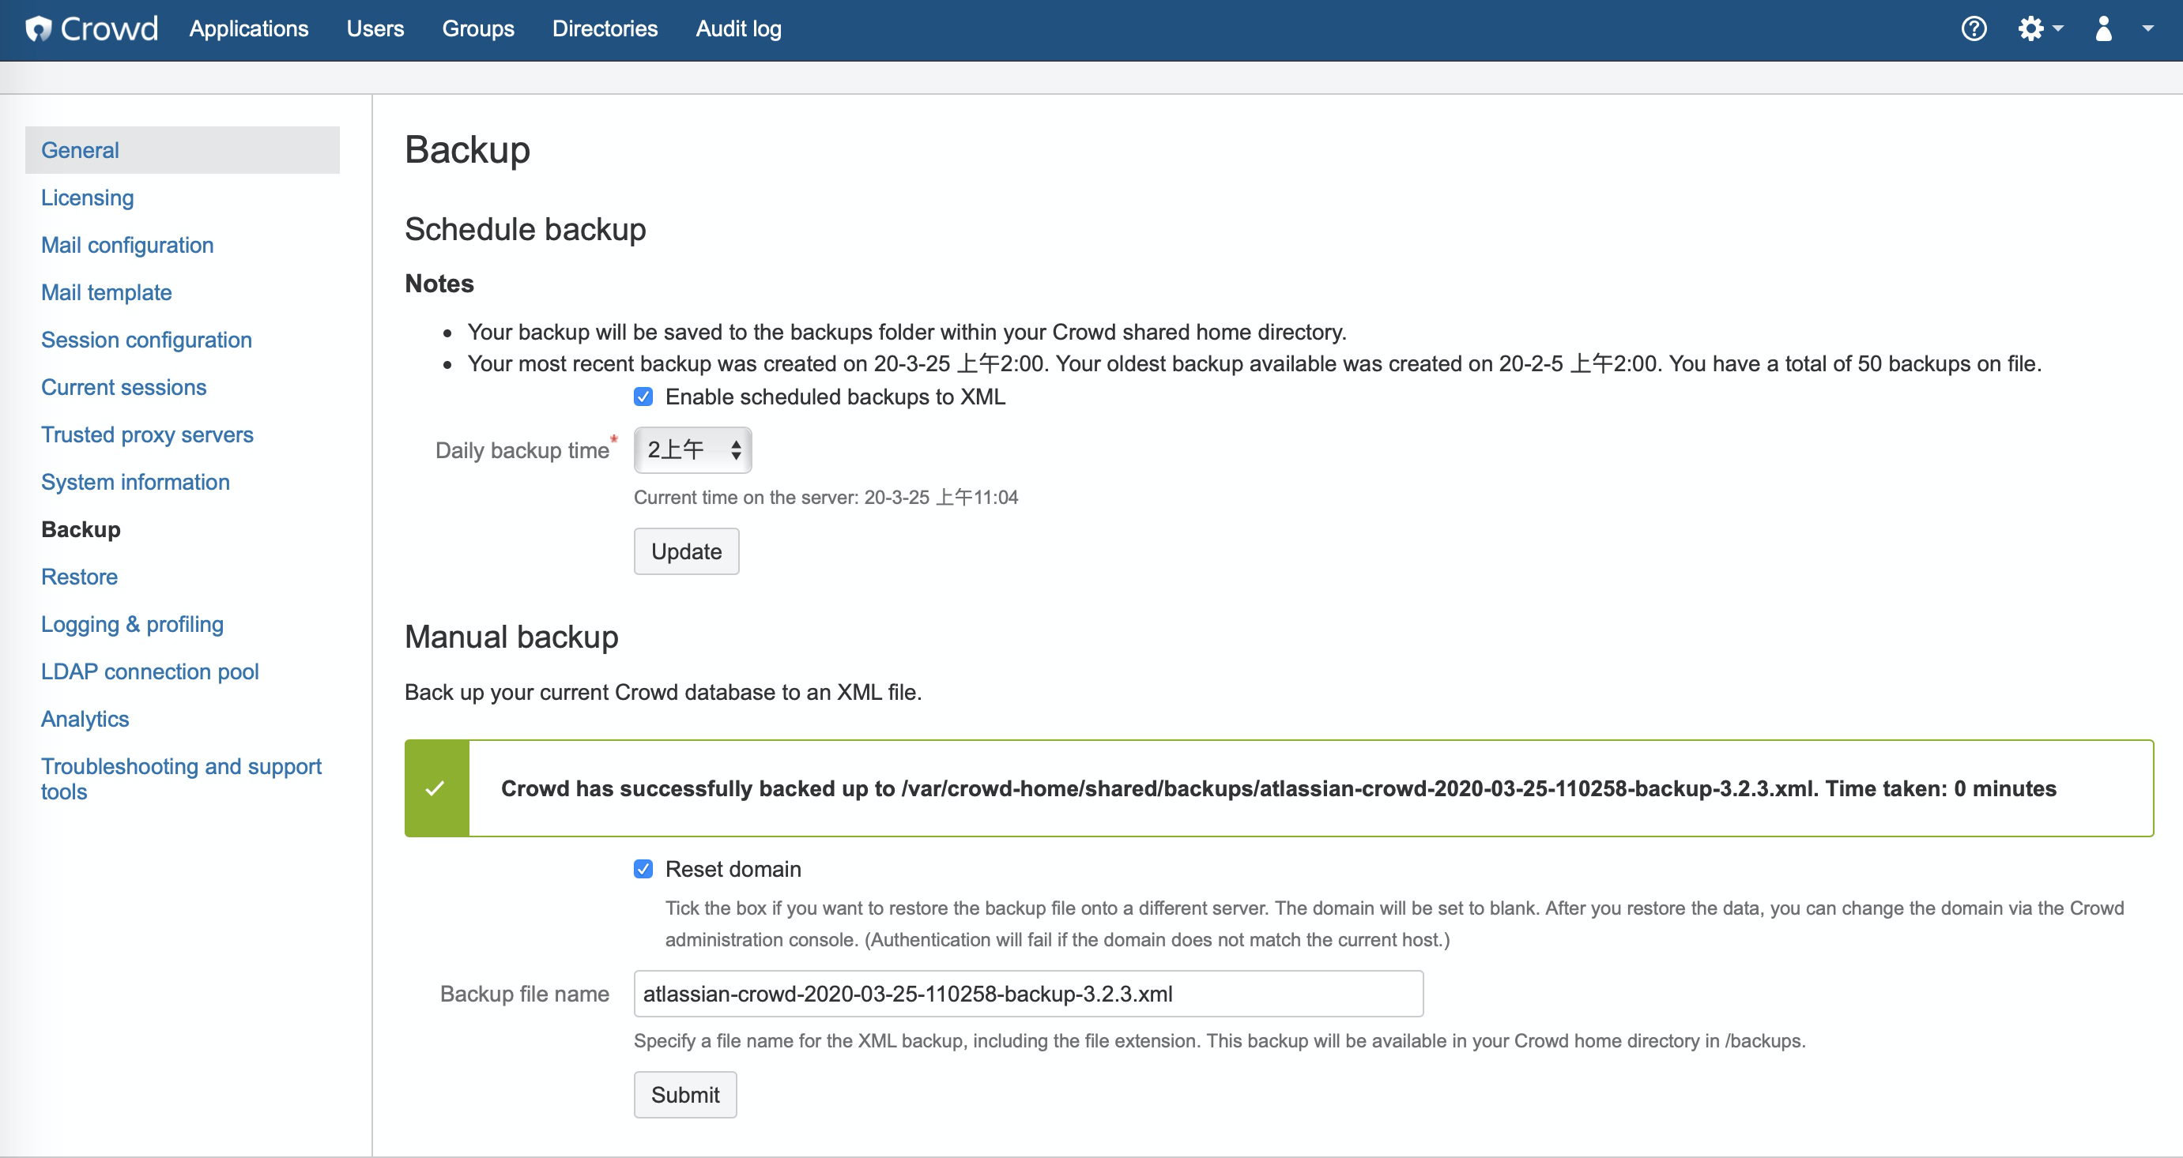Open the help question mark icon
2183x1158 pixels.
point(1974,28)
